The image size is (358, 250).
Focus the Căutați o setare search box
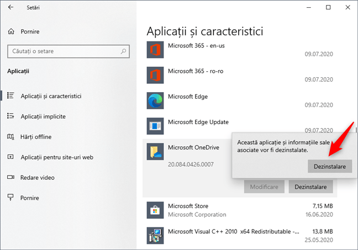click(x=69, y=51)
